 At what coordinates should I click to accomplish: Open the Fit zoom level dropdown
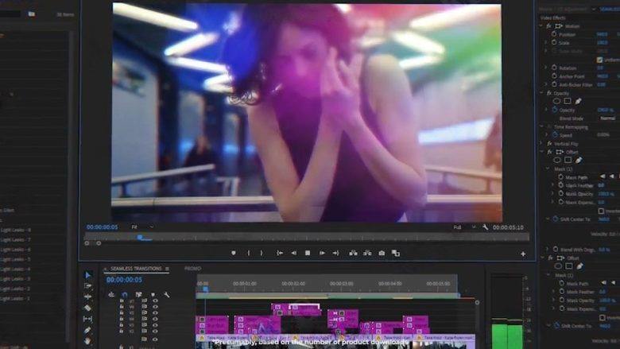[142, 227]
